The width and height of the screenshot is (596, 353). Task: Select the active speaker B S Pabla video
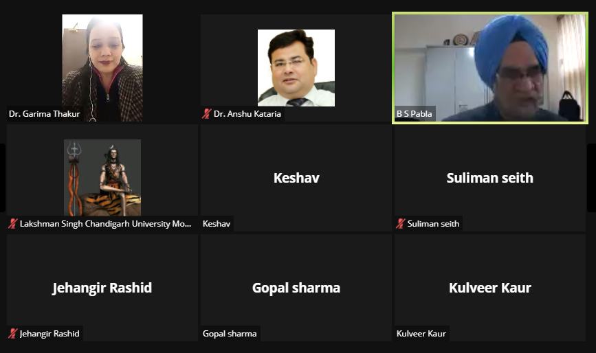click(490, 68)
